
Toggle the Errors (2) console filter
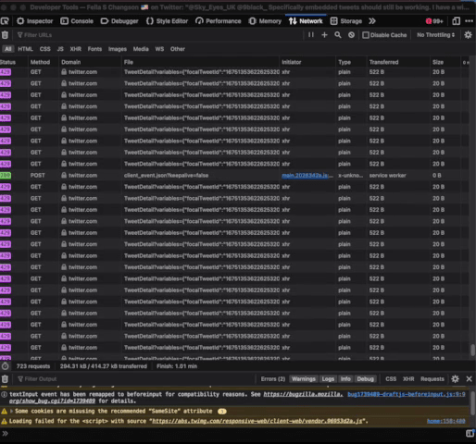pos(273,379)
